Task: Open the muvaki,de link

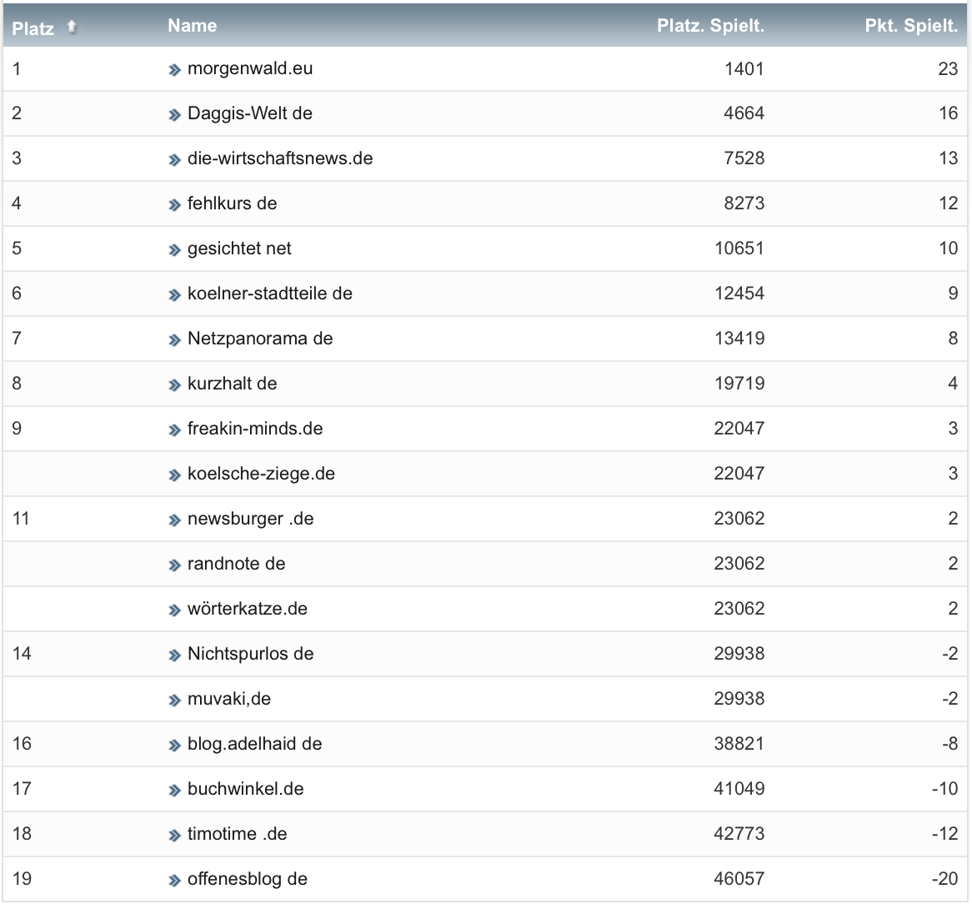Action: (228, 699)
